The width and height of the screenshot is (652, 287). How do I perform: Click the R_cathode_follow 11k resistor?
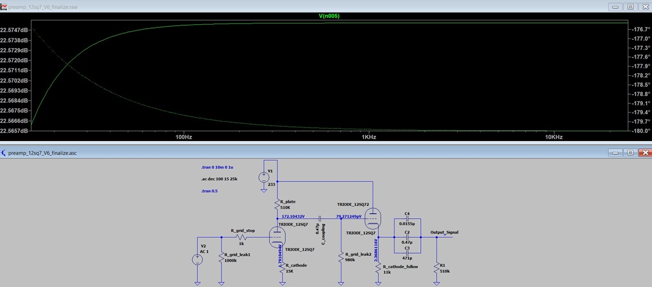(x=378, y=267)
